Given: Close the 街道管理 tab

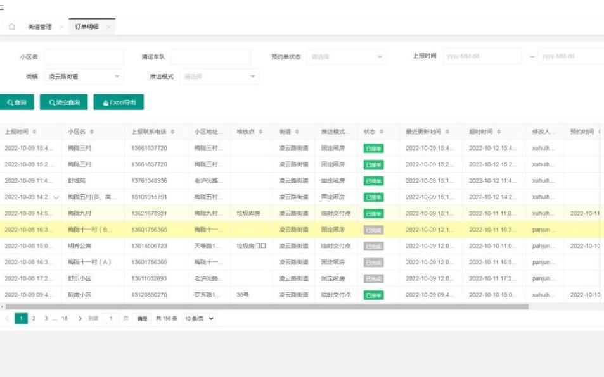Looking at the screenshot, I should click(x=61, y=27).
